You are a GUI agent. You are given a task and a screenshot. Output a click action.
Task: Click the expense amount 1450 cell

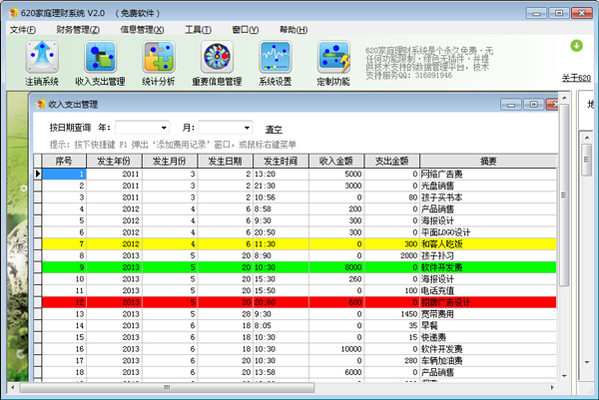point(392,314)
